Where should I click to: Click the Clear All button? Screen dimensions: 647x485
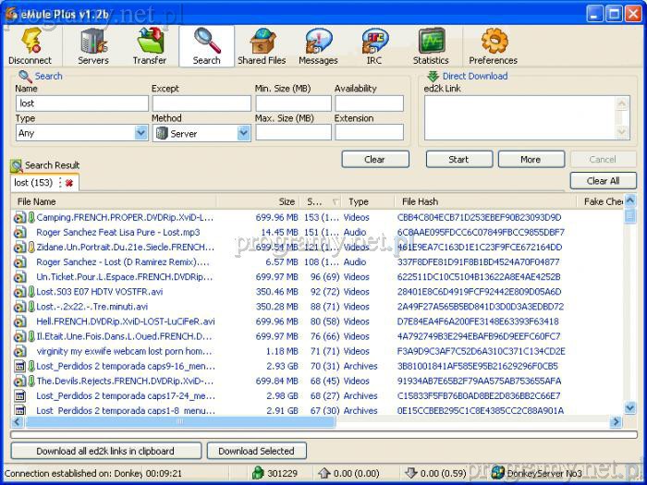coord(603,181)
